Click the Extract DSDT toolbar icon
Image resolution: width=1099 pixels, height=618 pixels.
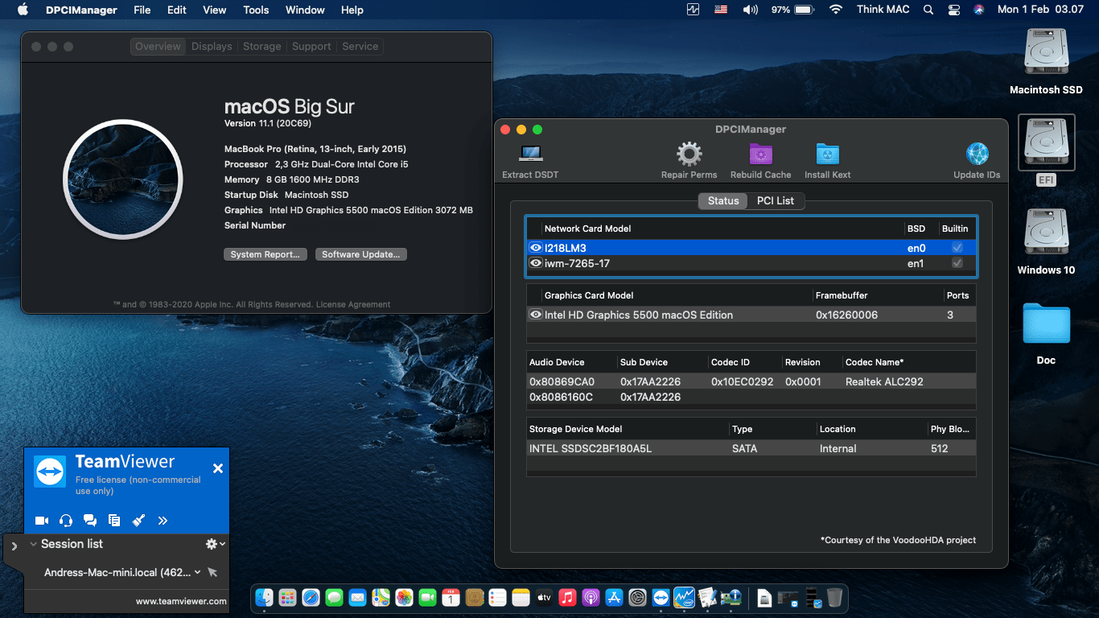[x=529, y=153]
